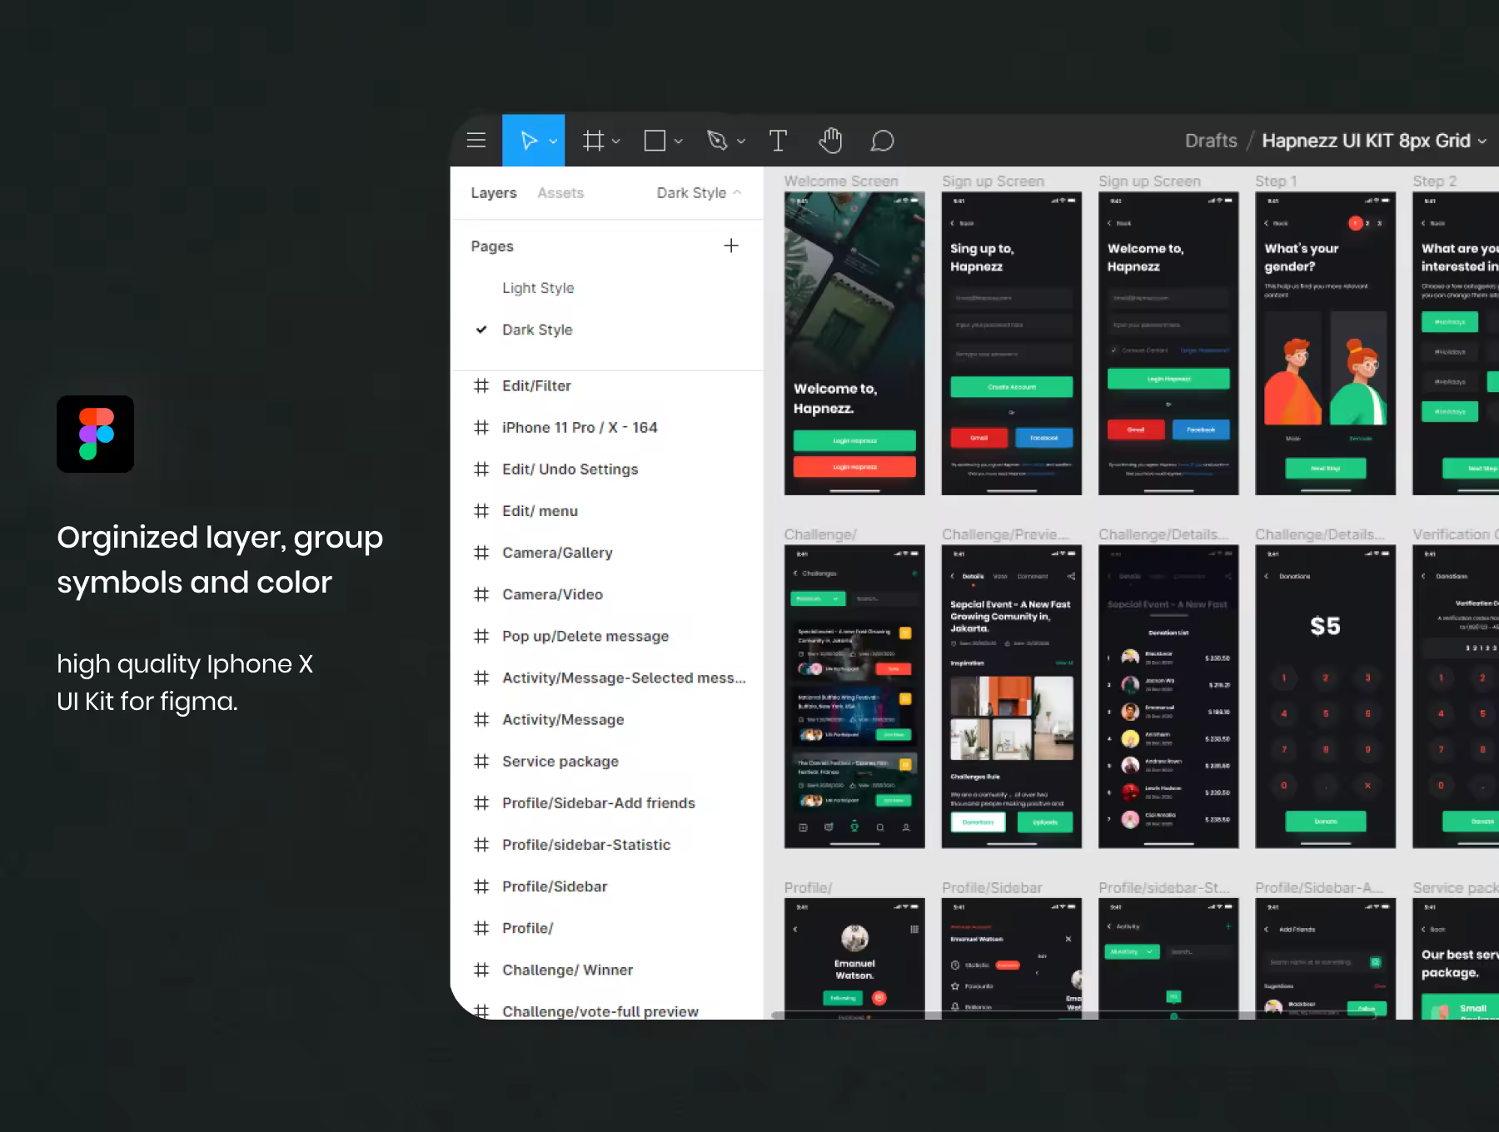1499x1132 pixels.
Task: Select the Activity/Message layer
Action: pos(607,720)
